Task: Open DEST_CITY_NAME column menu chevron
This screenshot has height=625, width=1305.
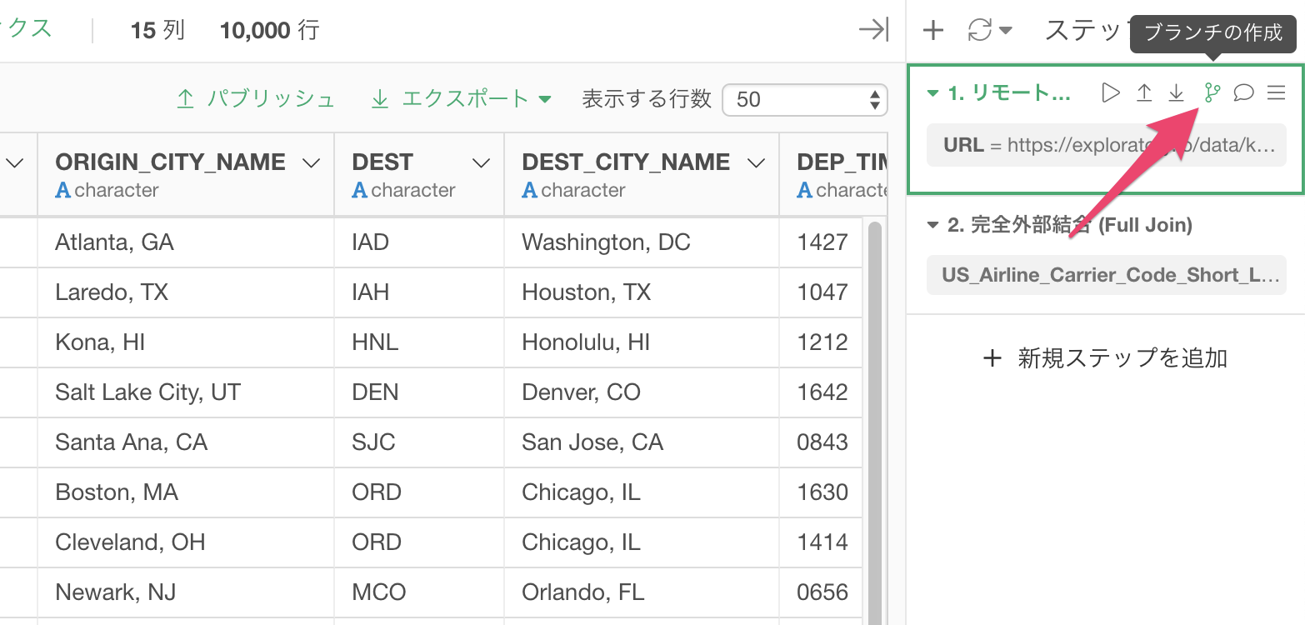Action: tap(756, 163)
